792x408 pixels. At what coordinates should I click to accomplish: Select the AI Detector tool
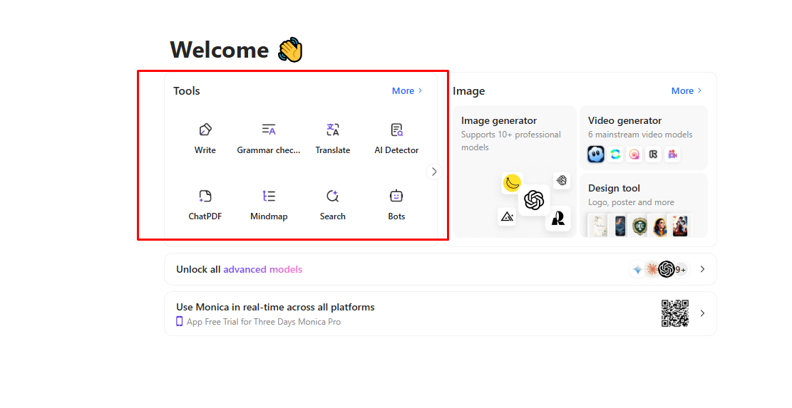coord(396,137)
